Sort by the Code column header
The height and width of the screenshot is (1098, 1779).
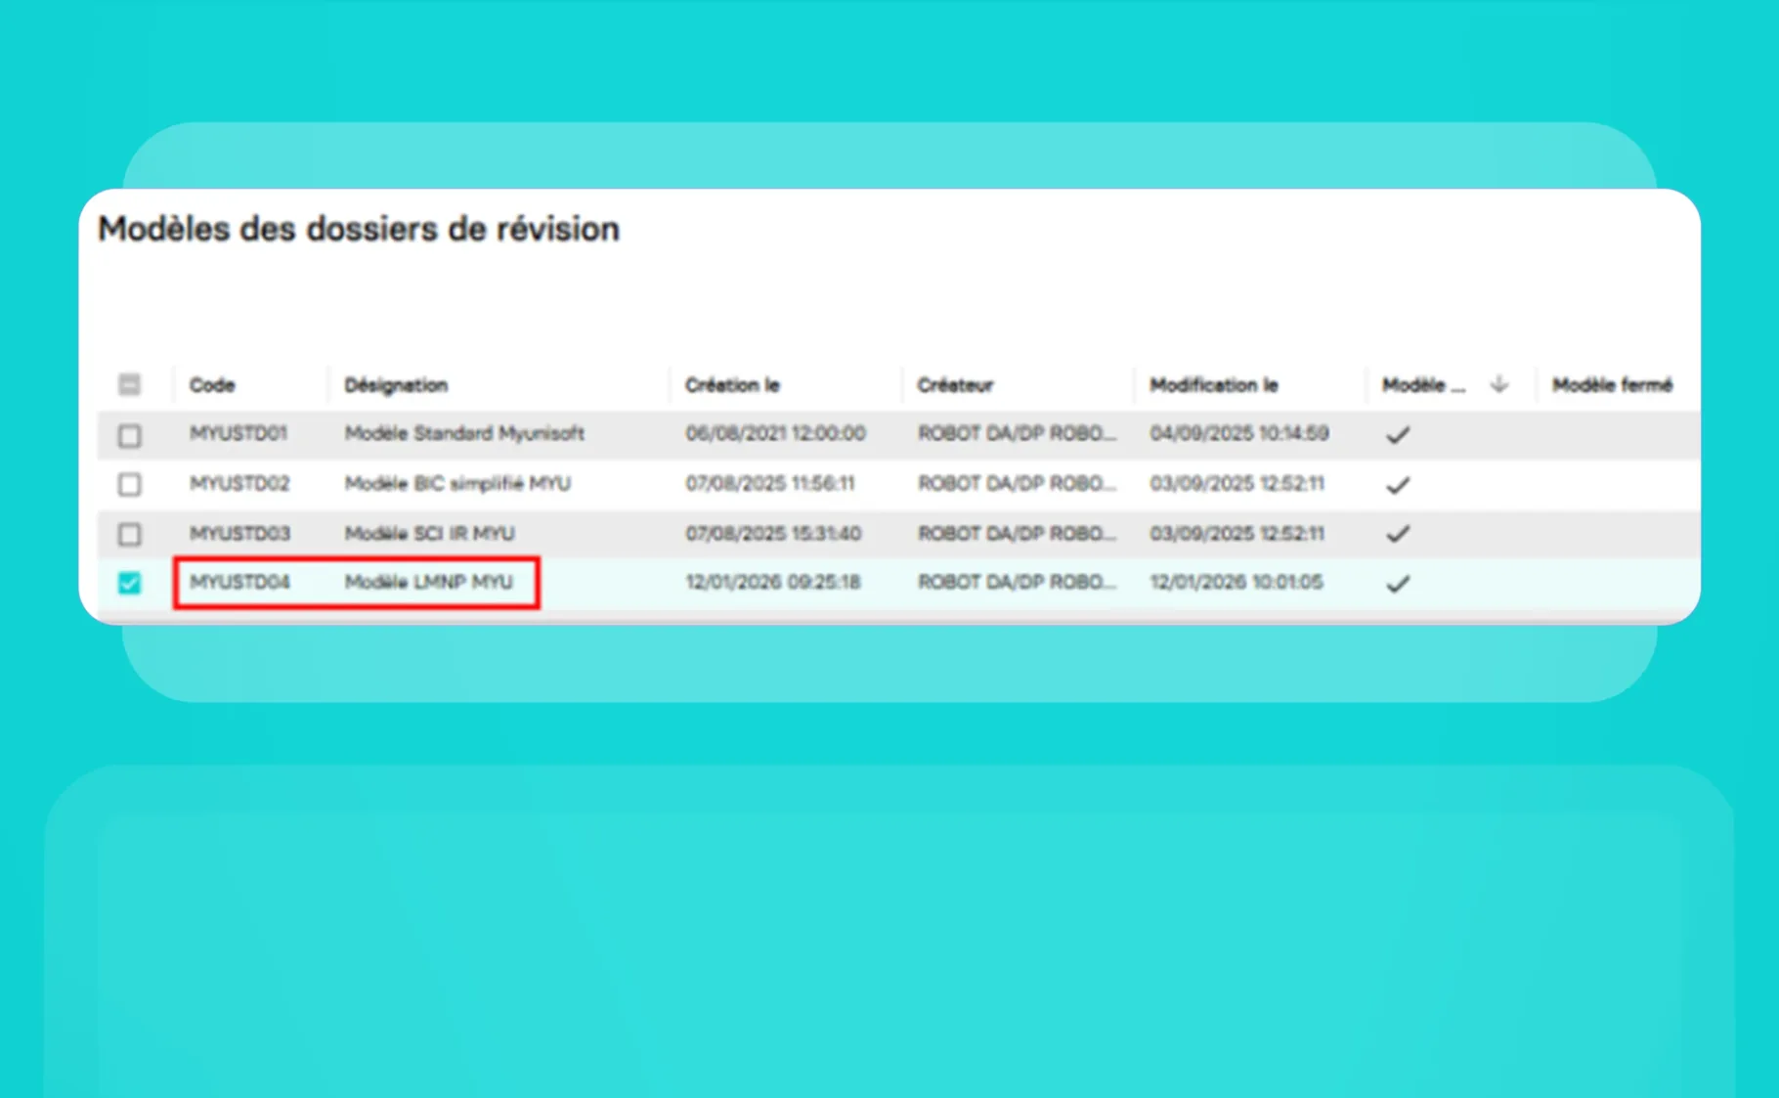click(x=212, y=385)
